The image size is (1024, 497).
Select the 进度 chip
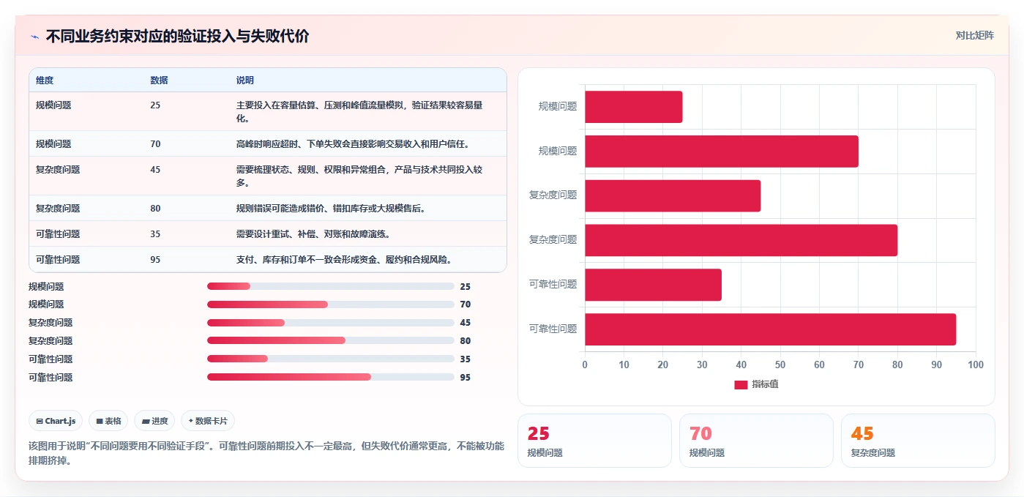coord(154,421)
